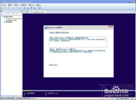Click the 我的计算机 computer icon

point(4,17)
